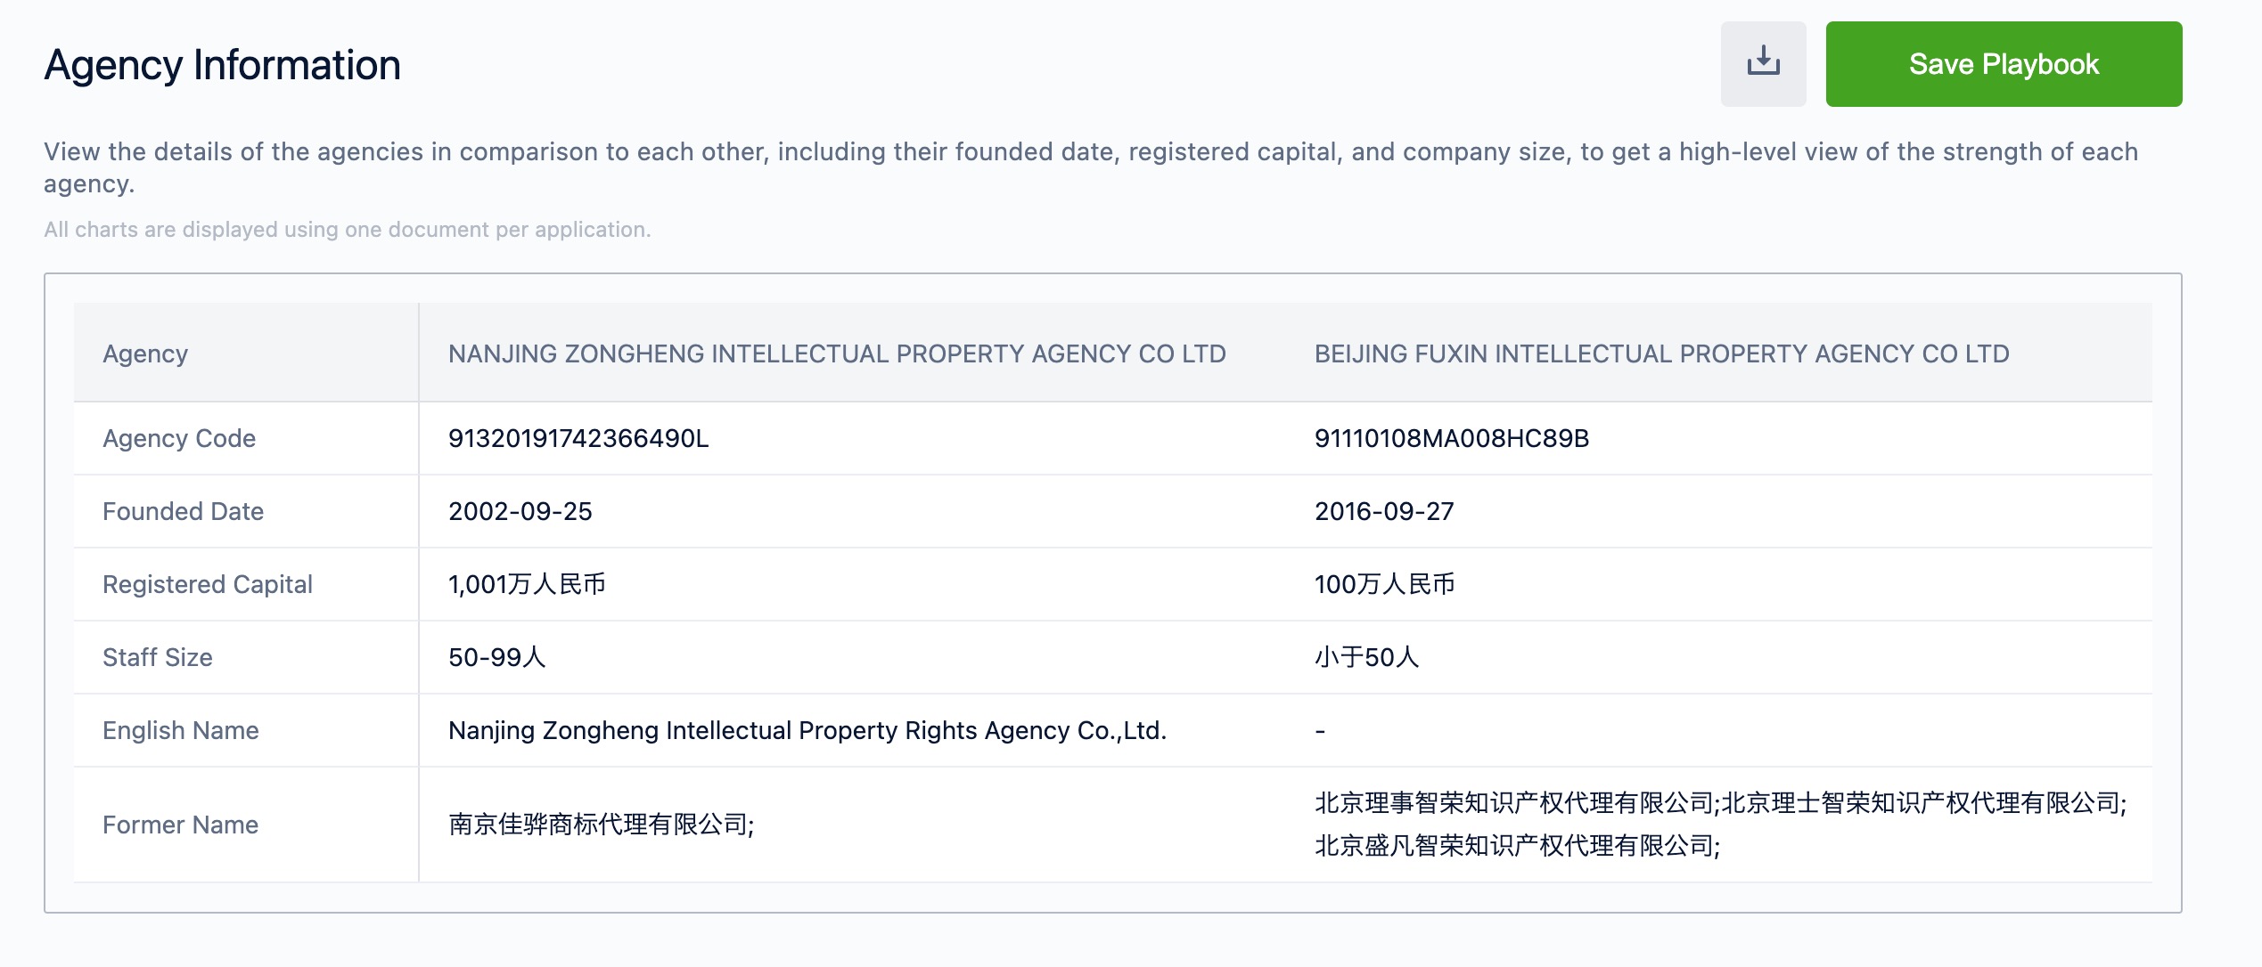Click the Agency Information heading
2262x967 pixels.
pyautogui.click(x=222, y=65)
